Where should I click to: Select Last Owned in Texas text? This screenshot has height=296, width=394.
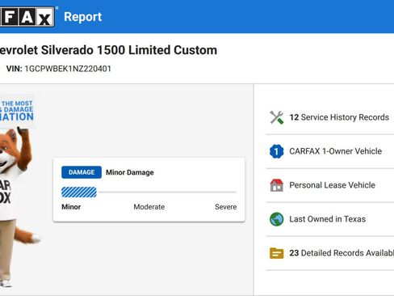point(328,219)
